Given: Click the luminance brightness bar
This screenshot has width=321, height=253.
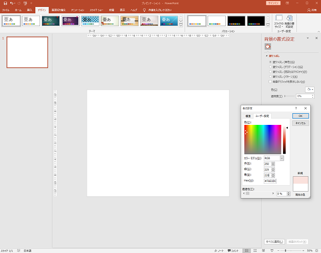Looking at the screenshot, I should 285,140.
